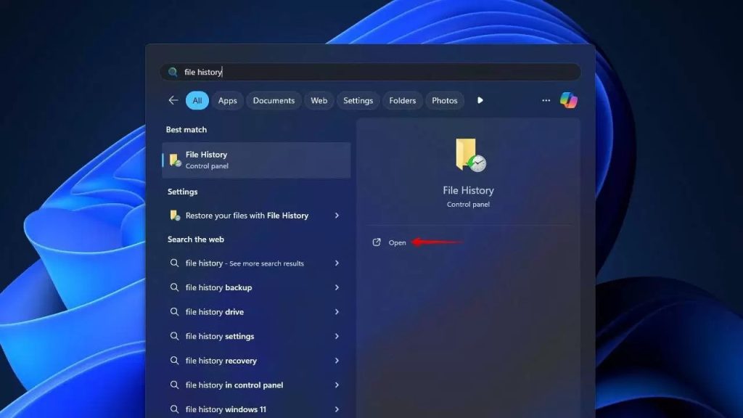Click the back arrow in the search panel
743x418 pixels.
[172, 100]
